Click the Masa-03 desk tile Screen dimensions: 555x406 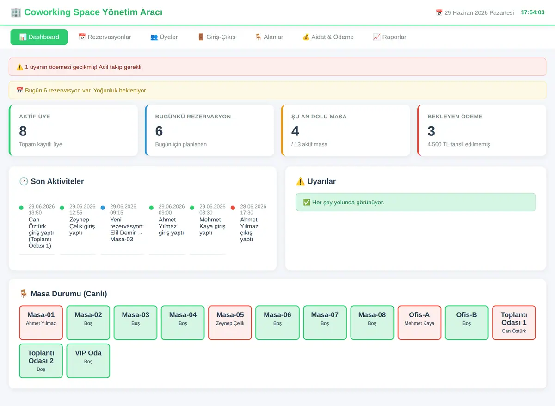136,323
